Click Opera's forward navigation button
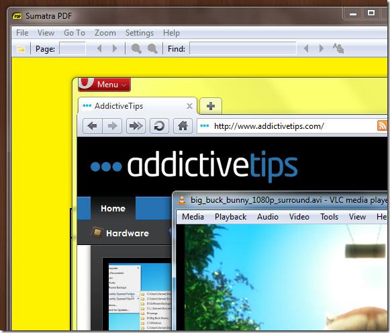The width and height of the screenshot is (390, 333). point(112,126)
